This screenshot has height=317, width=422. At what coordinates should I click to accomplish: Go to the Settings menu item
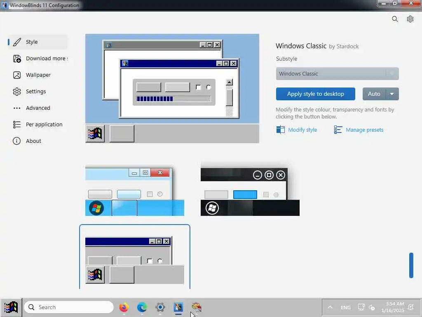coord(38,92)
